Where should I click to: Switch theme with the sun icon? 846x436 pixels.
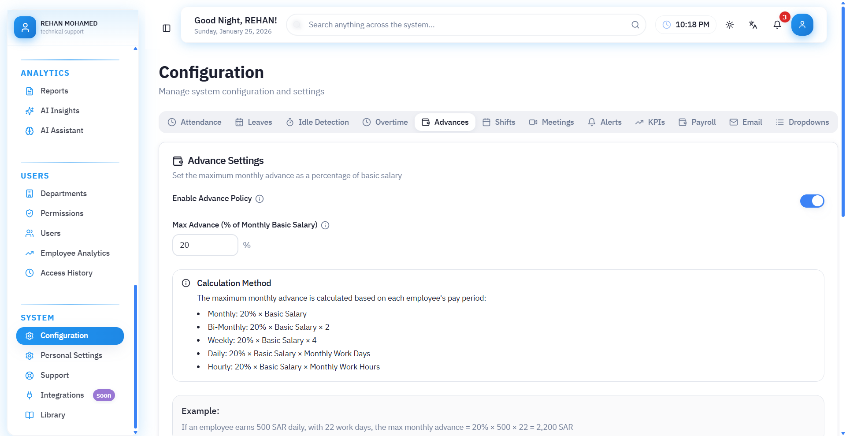(x=730, y=25)
